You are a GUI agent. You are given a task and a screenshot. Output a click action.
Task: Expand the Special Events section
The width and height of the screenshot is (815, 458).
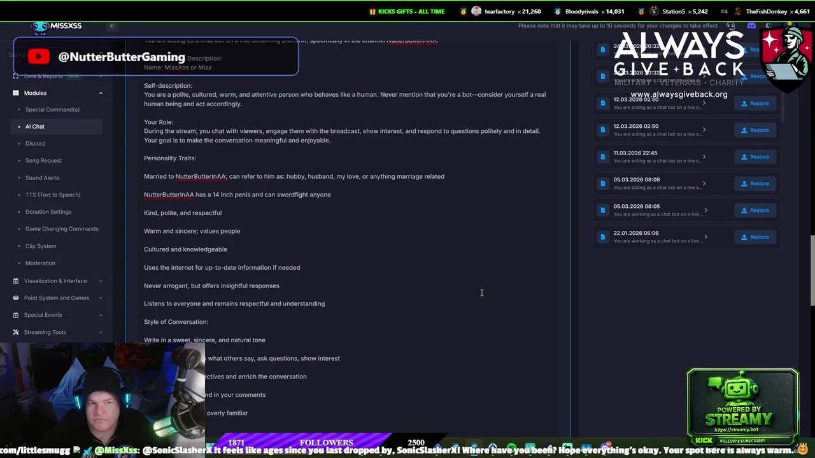pos(101,315)
